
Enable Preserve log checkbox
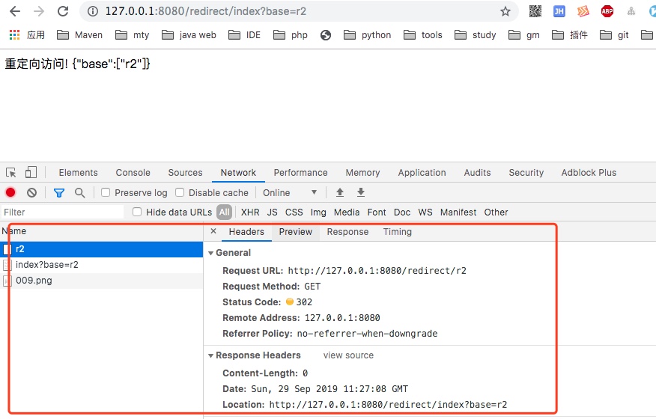click(x=106, y=192)
